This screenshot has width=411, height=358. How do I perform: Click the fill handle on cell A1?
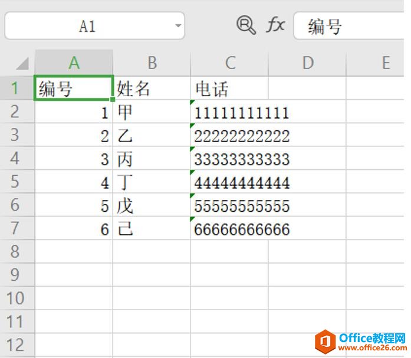[x=113, y=100]
